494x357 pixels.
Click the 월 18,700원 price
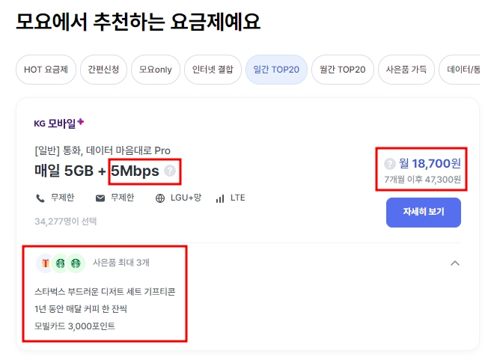click(430, 164)
